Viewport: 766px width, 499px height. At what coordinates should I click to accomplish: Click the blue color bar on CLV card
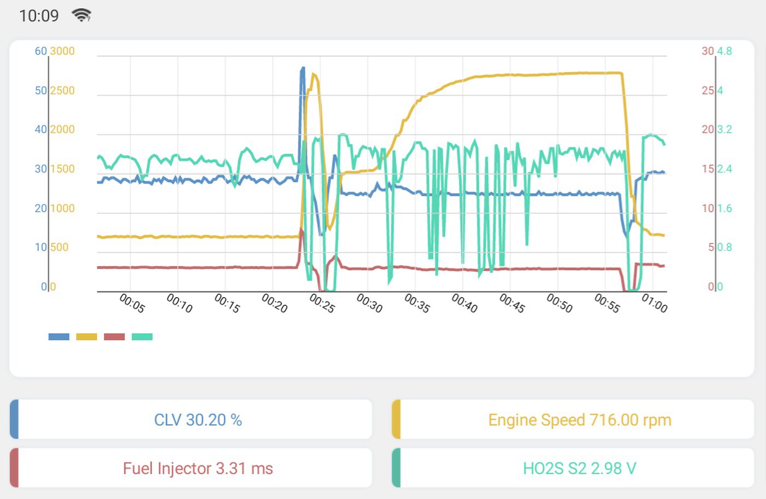(x=14, y=420)
